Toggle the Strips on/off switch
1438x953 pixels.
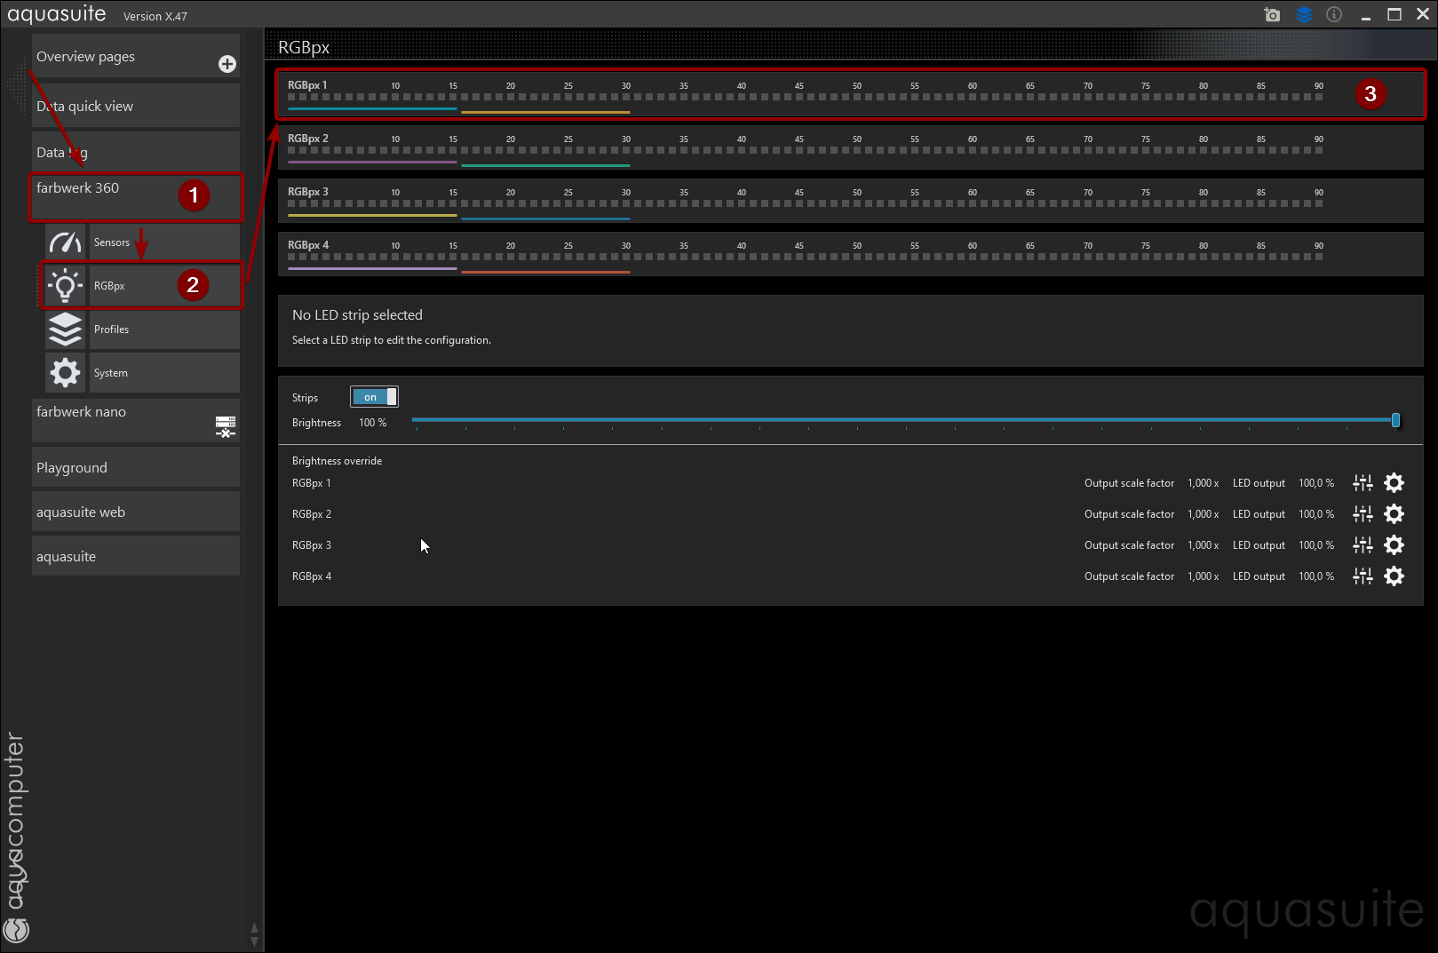pyautogui.click(x=374, y=397)
